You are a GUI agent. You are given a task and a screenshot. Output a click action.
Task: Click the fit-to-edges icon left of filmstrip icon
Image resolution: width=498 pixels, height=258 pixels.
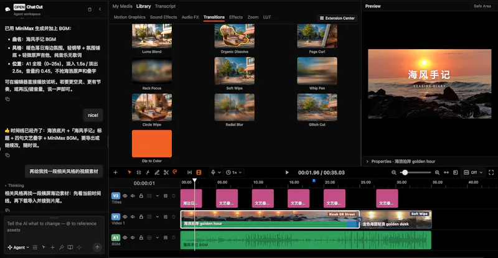click(190, 172)
